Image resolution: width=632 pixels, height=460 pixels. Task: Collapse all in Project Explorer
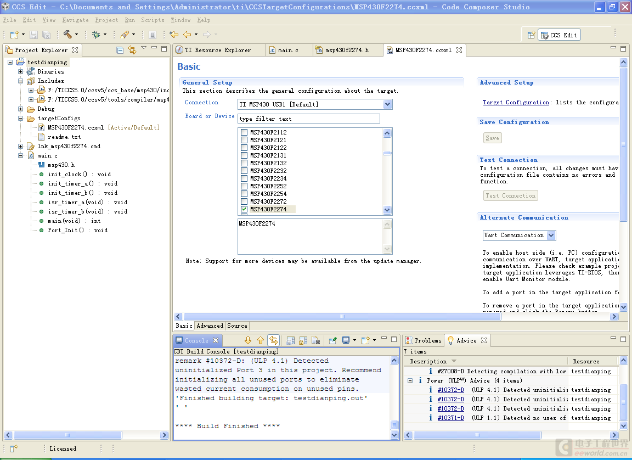(120, 50)
